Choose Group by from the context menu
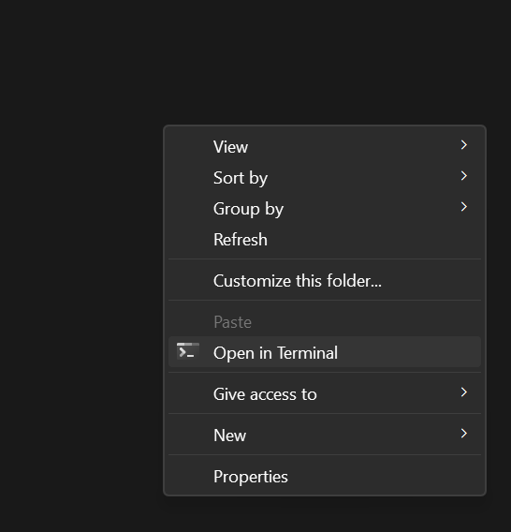 pos(325,208)
